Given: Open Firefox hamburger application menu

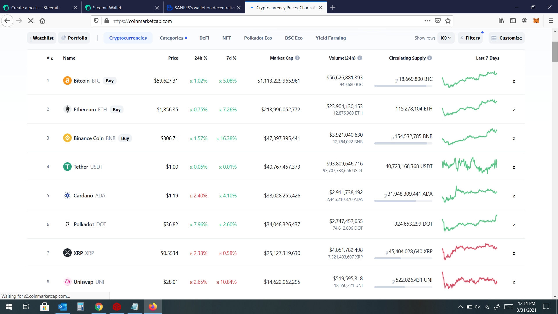Looking at the screenshot, I should click(551, 21).
